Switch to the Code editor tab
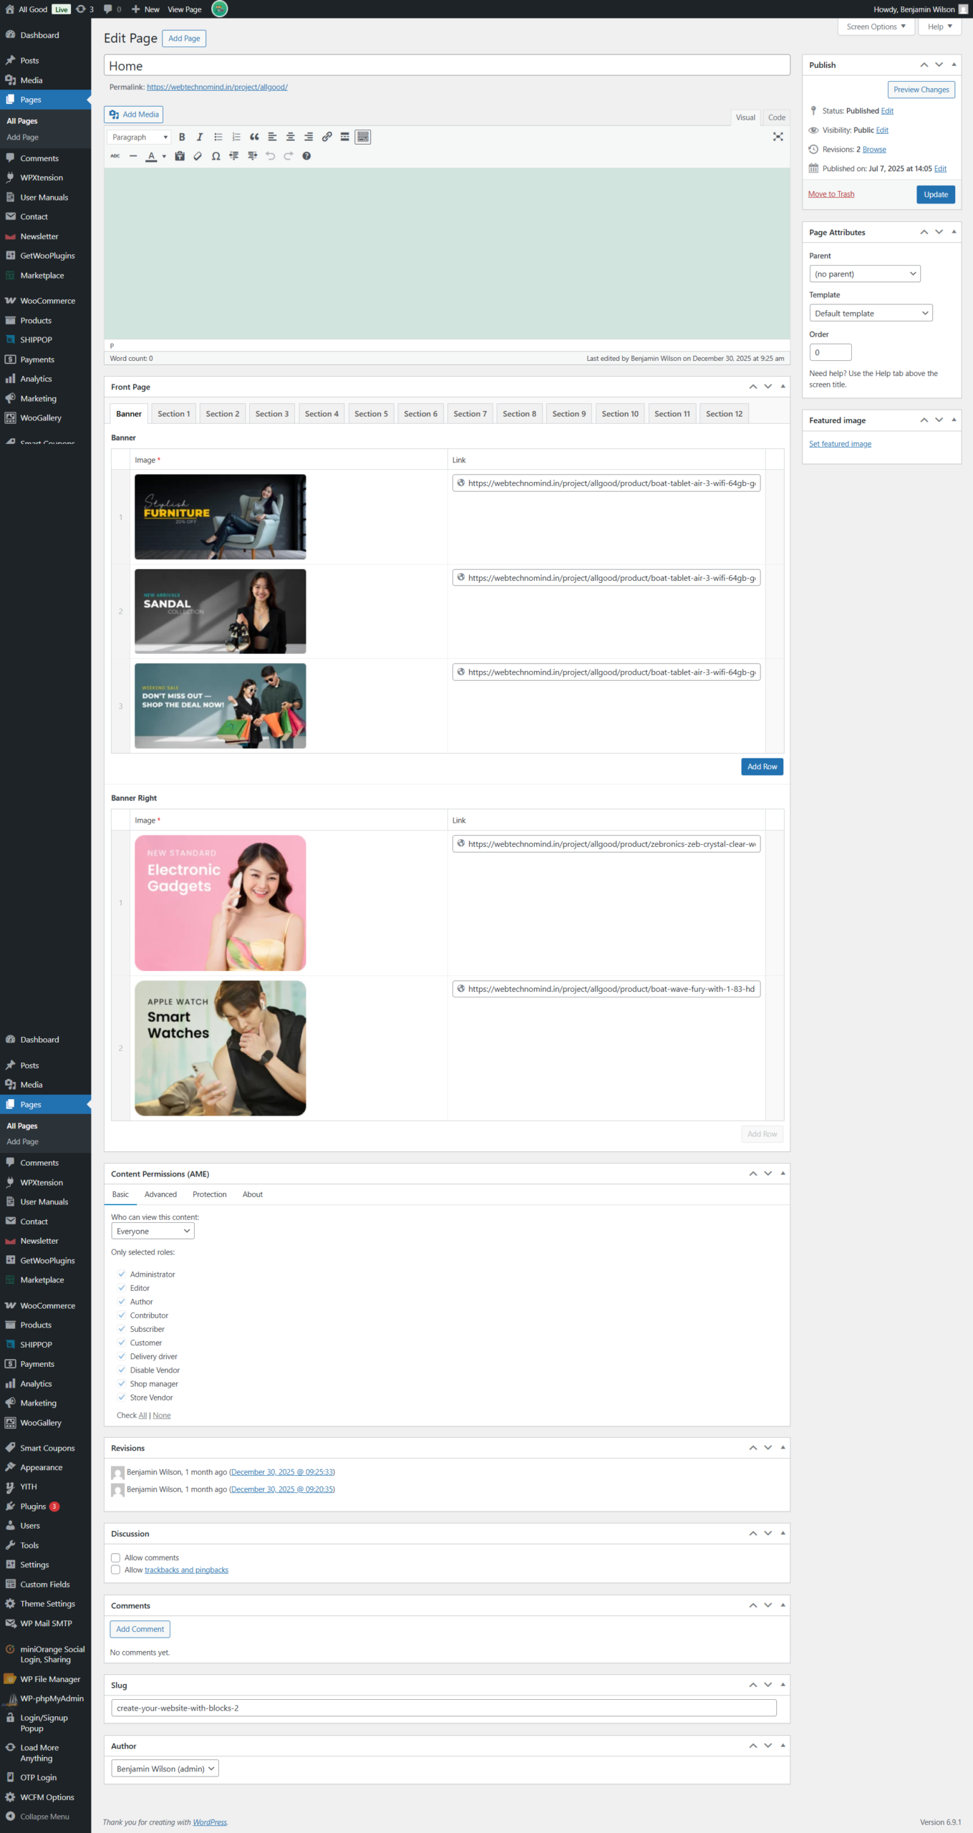973x1833 pixels. point(776,117)
